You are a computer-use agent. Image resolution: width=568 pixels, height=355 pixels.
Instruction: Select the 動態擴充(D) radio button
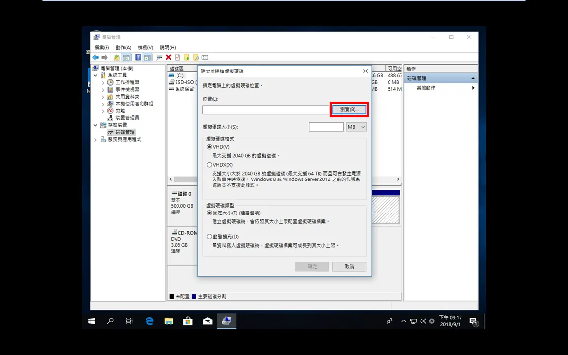[x=209, y=237]
